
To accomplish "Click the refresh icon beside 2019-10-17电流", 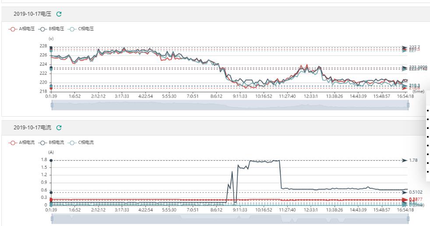I will click(59, 128).
